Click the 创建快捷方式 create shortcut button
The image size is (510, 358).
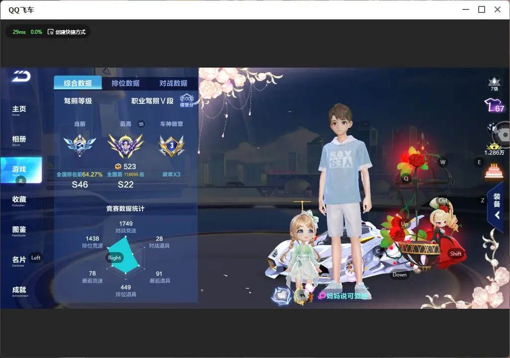pos(67,32)
